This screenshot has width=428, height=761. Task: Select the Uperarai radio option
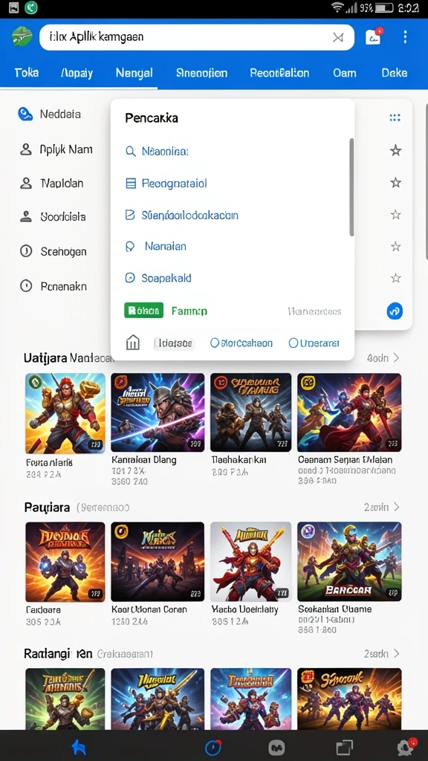click(314, 343)
